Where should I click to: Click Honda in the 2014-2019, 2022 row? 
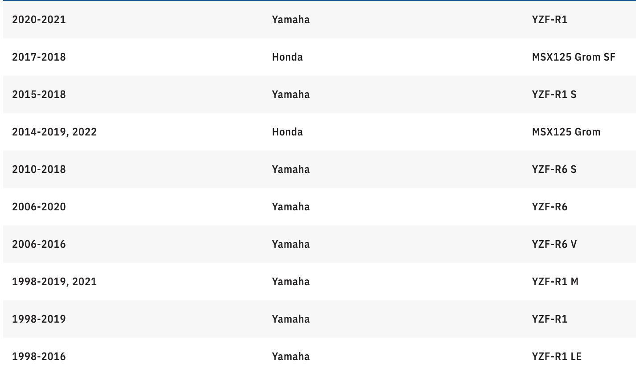tap(287, 132)
